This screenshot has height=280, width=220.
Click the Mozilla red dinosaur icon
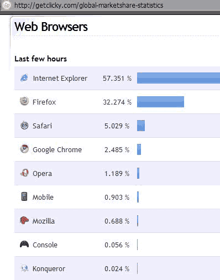point(24,220)
